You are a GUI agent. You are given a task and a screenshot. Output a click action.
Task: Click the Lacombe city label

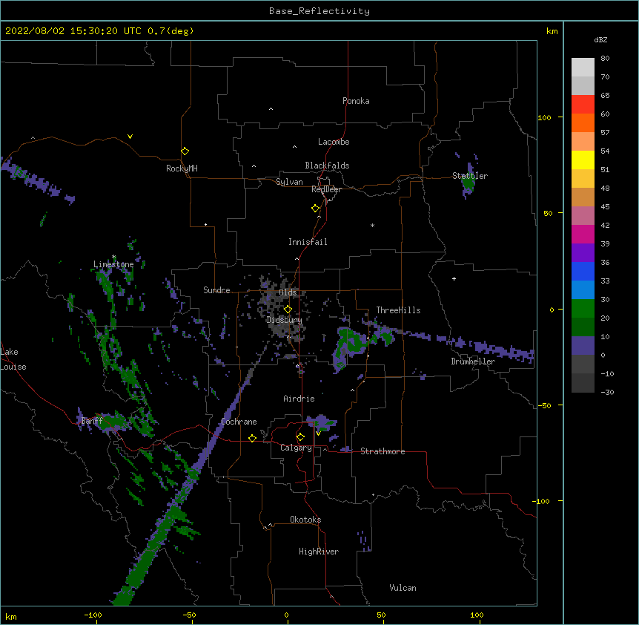334,142
